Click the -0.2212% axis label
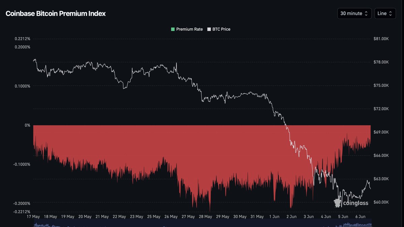 coord(22,212)
